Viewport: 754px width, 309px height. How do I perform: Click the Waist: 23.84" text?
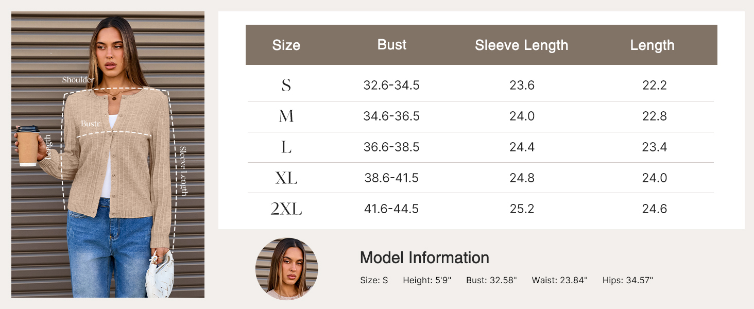pos(559,281)
